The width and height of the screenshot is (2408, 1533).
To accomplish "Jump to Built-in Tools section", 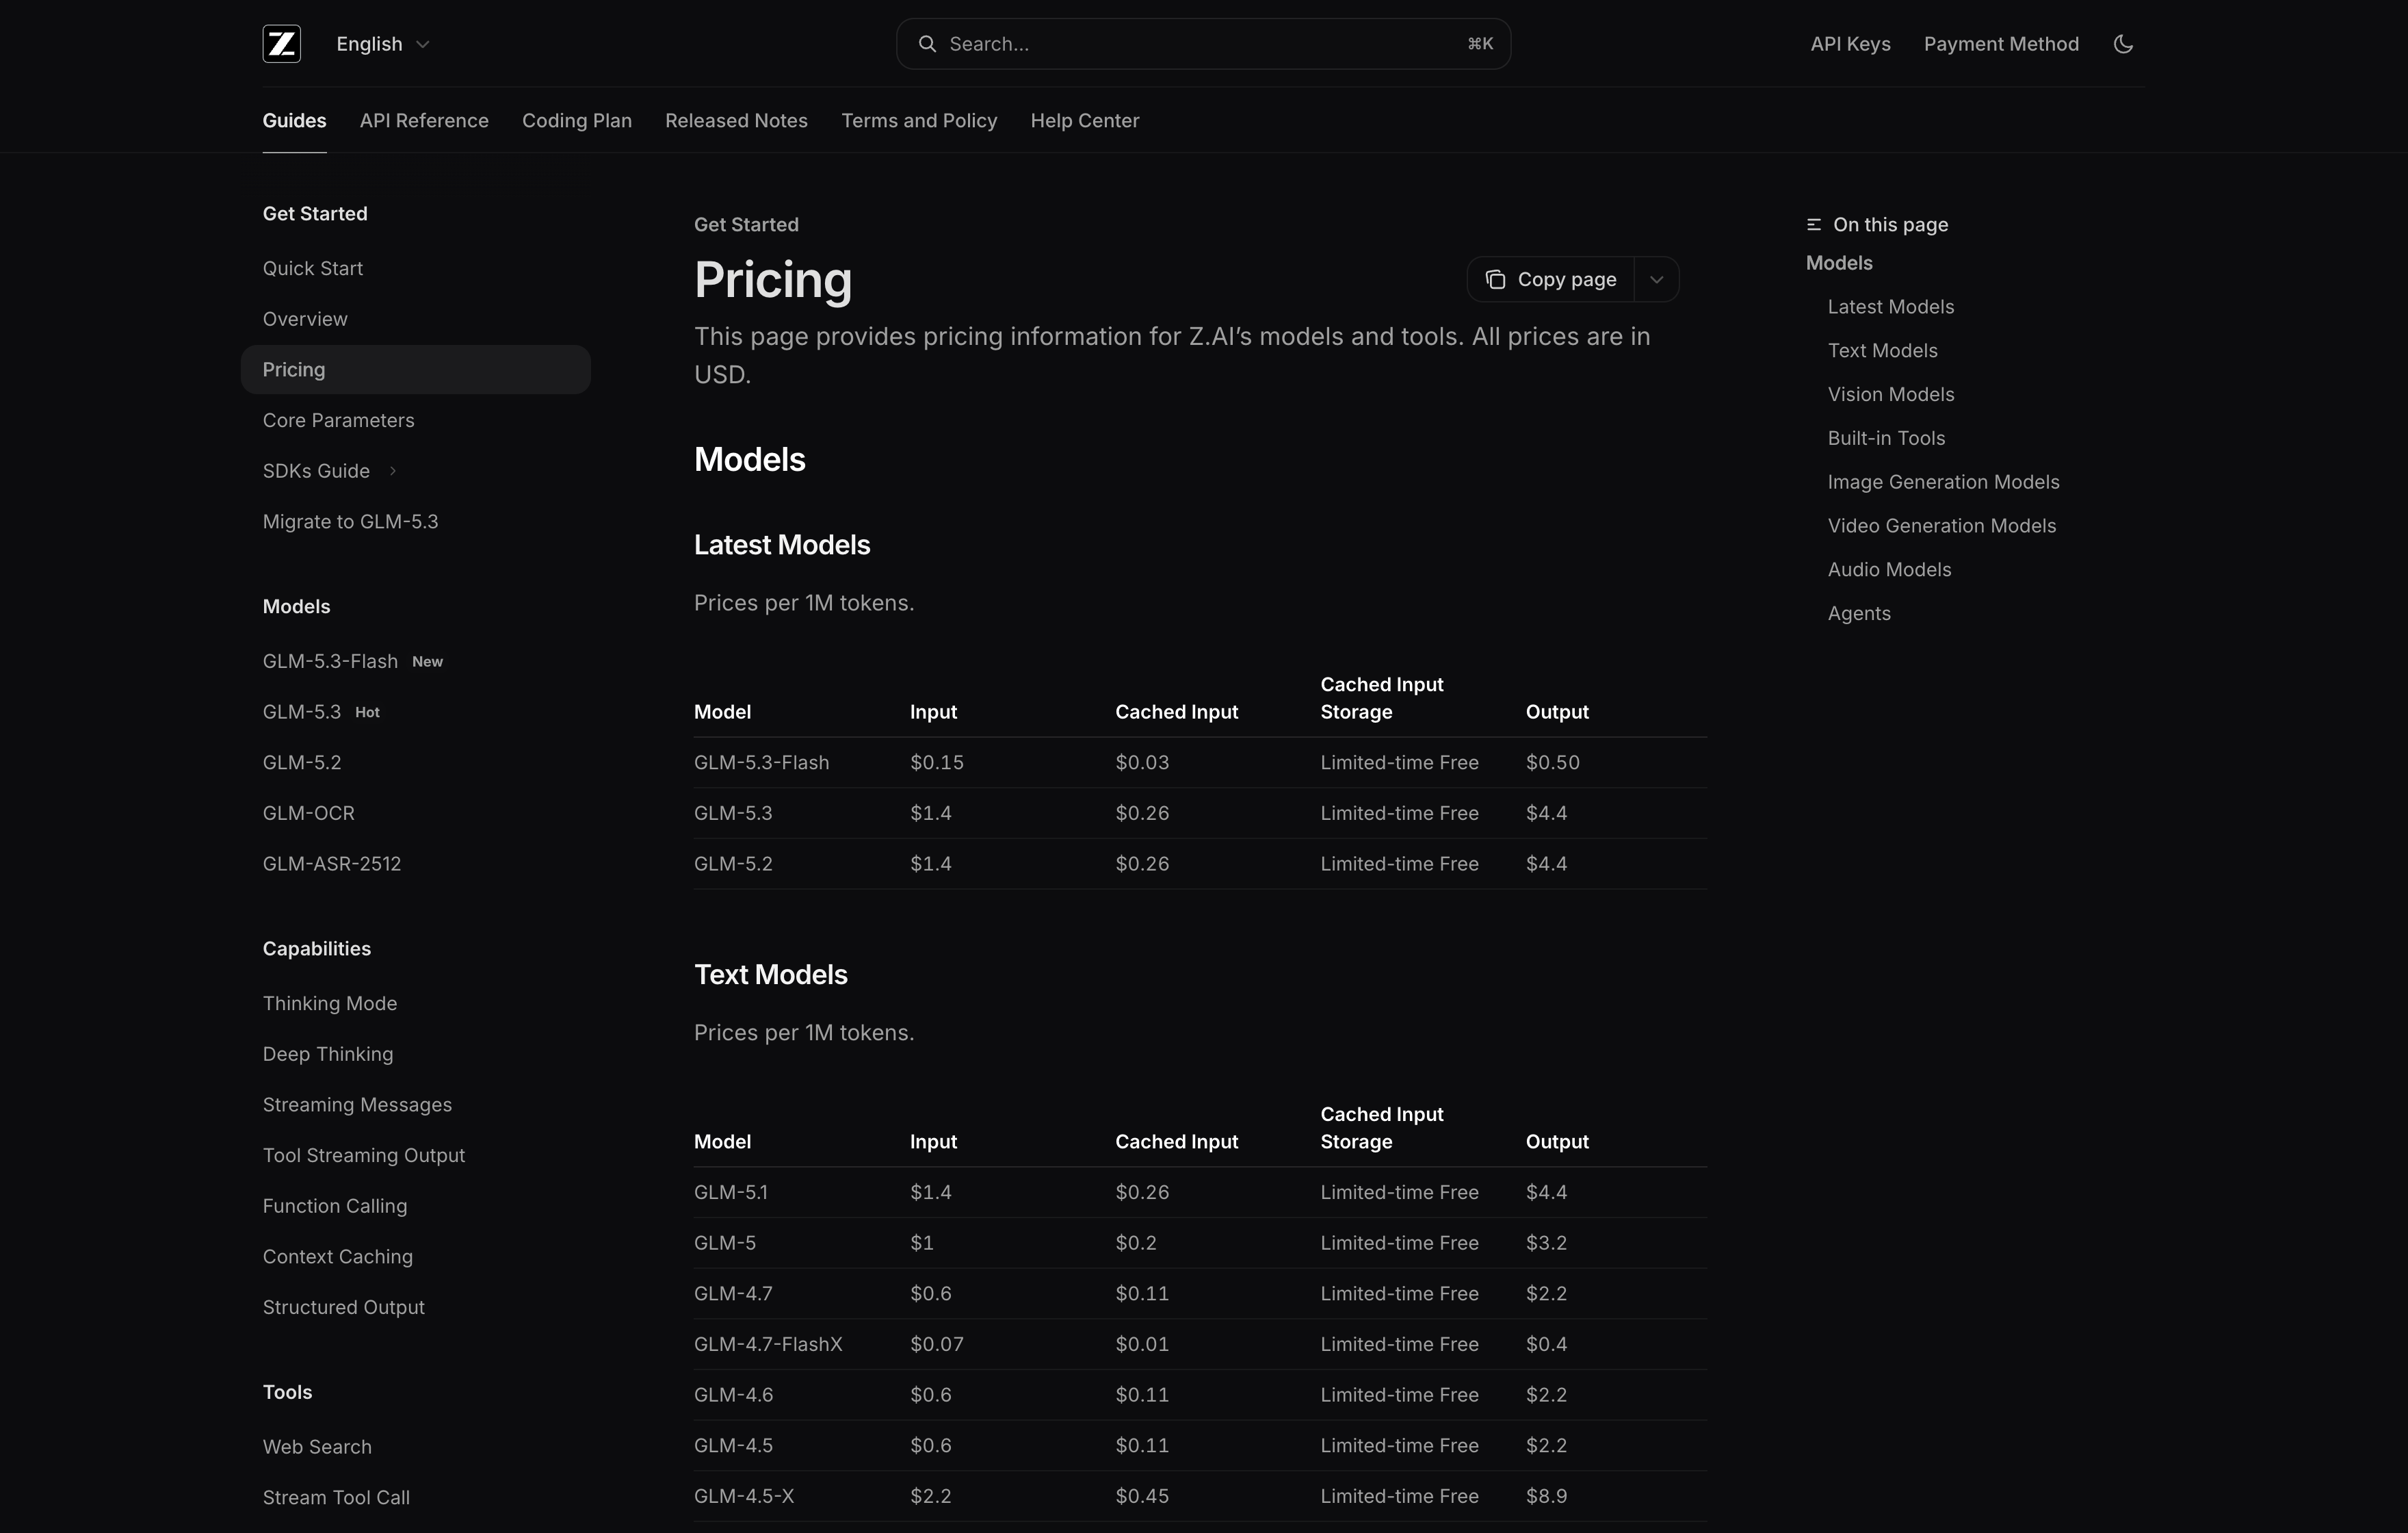I will [x=1886, y=438].
